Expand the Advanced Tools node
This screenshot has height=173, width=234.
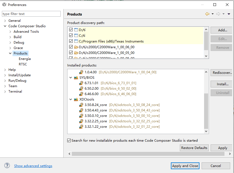(10, 32)
